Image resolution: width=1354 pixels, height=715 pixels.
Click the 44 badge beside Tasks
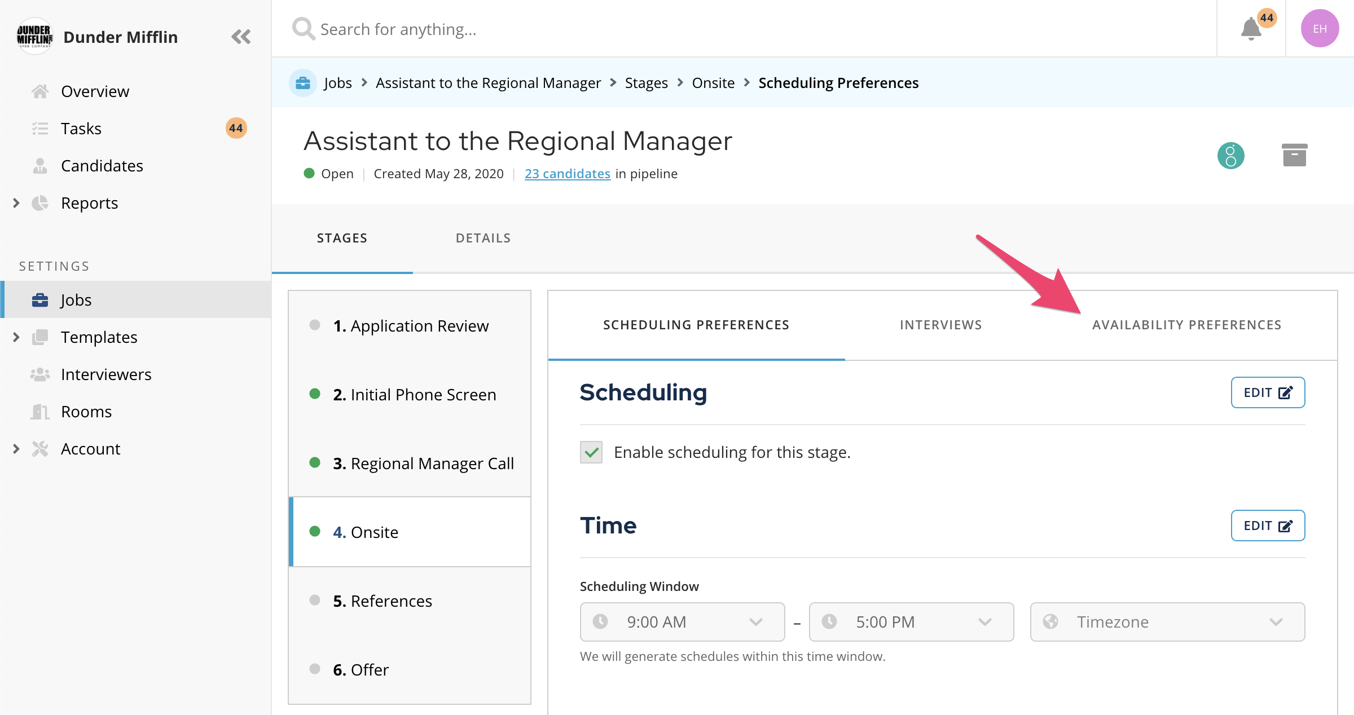(236, 128)
